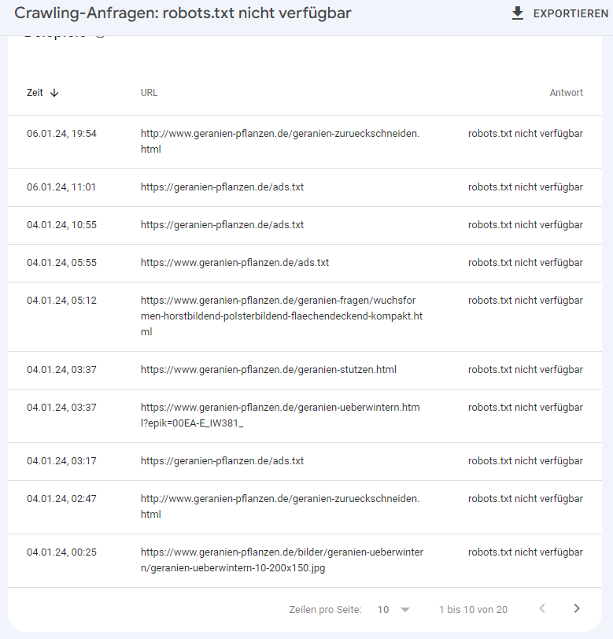The height and width of the screenshot is (639, 613).
Task: Select the row dated 06.01.24, 11:01
Action: point(305,187)
